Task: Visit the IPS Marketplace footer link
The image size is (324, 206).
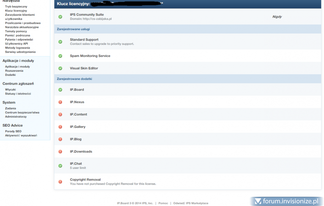Action: (x=197, y=203)
